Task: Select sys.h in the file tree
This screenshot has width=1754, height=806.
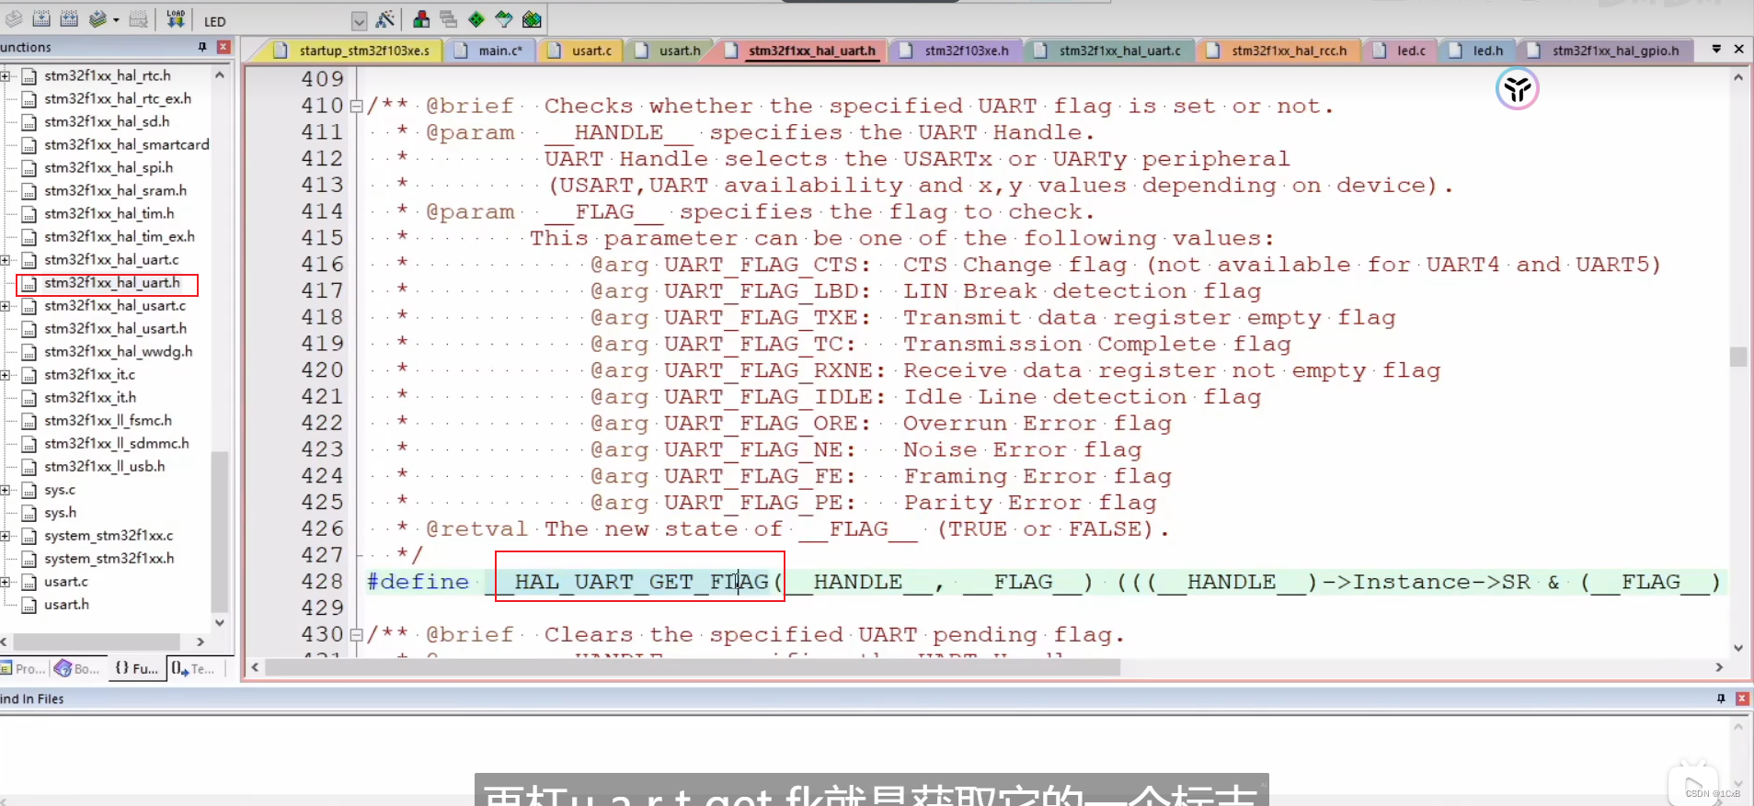Action: pos(60,513)
